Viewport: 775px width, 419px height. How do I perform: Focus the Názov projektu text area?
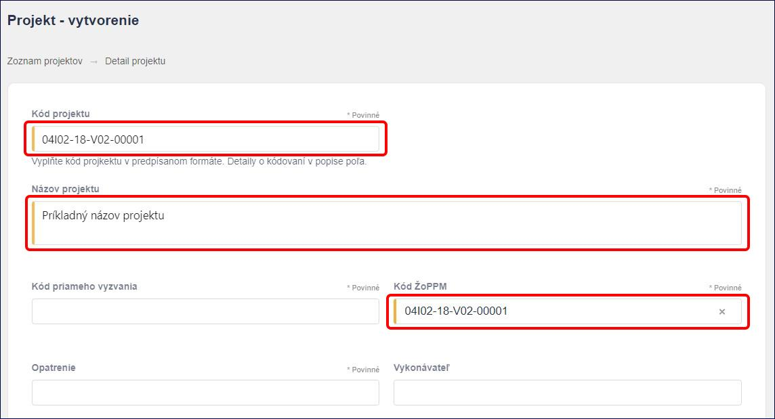(x=387, y=223)
